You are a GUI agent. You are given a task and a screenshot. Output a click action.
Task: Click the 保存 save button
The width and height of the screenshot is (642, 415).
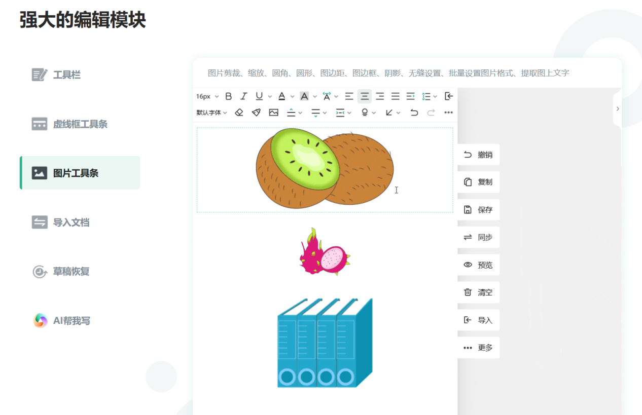(x=478, y=210)
